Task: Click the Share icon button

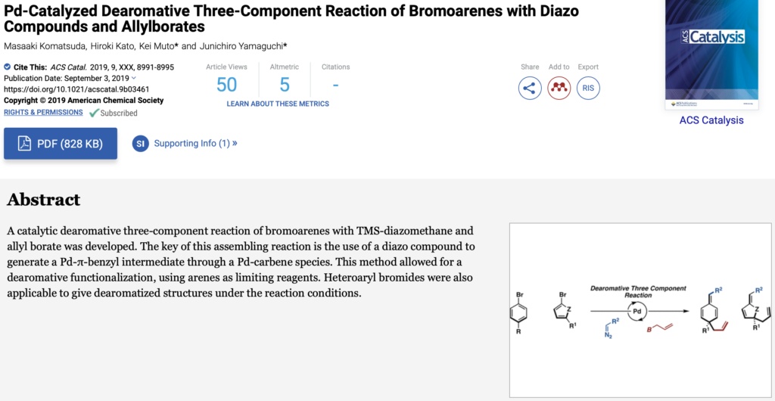Action: coord(530,88)
